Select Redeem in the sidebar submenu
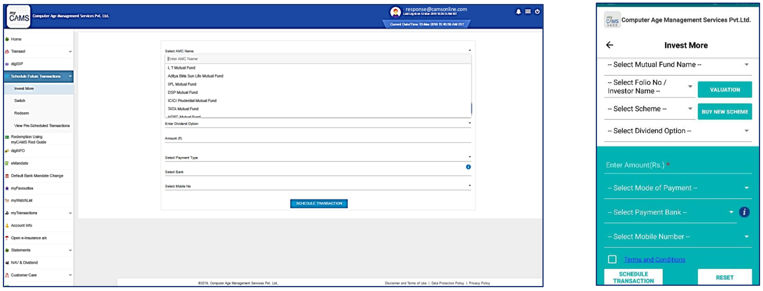This screenshot has width=763, height=291. point(21,114)
